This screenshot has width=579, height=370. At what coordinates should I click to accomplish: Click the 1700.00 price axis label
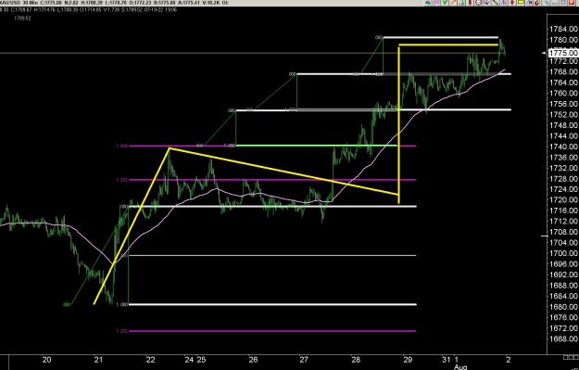coord(564,253)
